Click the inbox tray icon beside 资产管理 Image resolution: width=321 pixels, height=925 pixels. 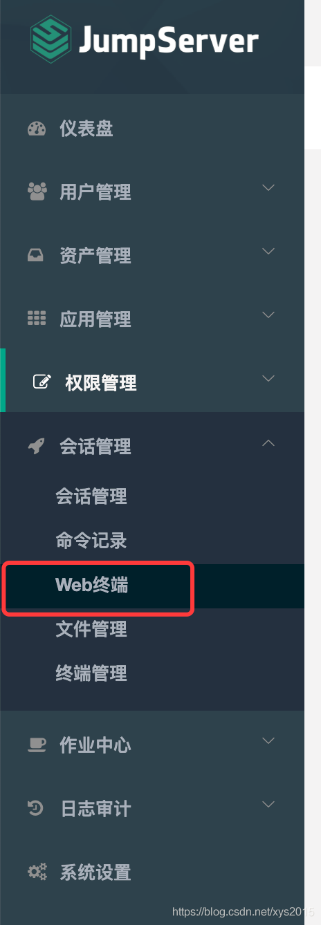click(x=35, y=256)
